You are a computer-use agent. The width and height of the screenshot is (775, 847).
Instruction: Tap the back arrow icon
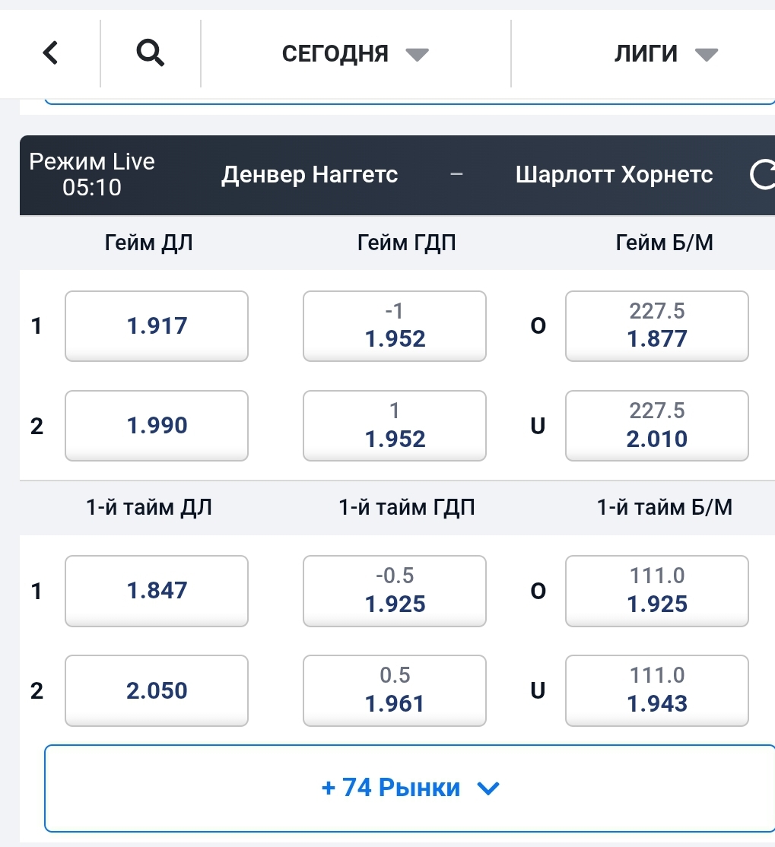pyautogui.click(x=50, y=53)
